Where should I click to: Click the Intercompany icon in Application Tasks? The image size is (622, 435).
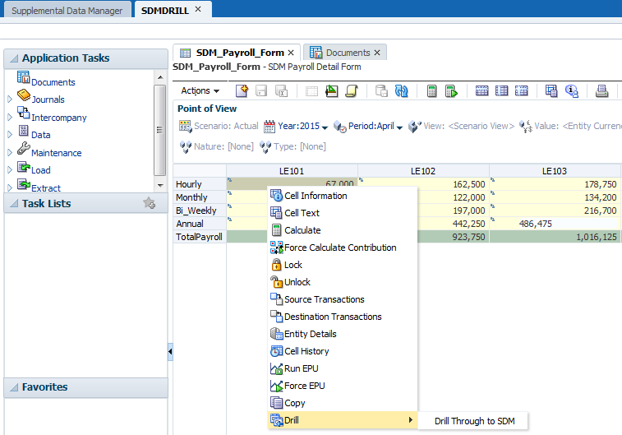point(23,113)
